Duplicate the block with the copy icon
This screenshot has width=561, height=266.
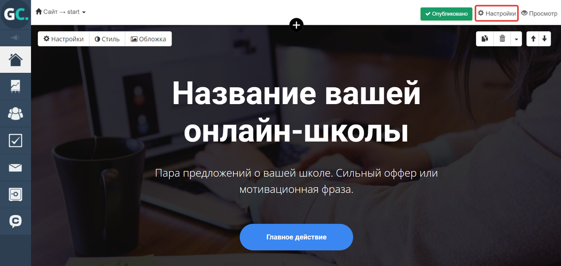pyautogui.click(x=485, y=39)
